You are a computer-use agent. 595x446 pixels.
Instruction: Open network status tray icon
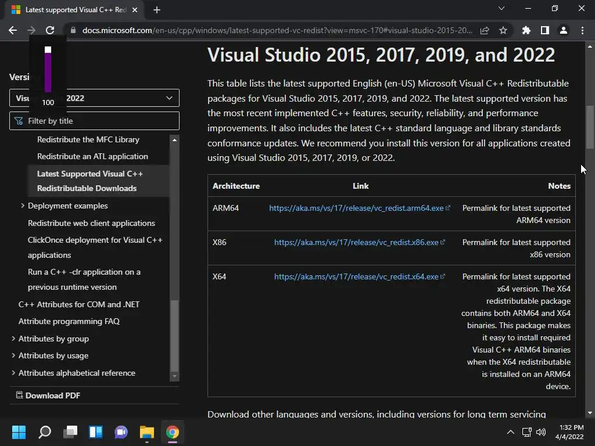(x=526, y=432)
